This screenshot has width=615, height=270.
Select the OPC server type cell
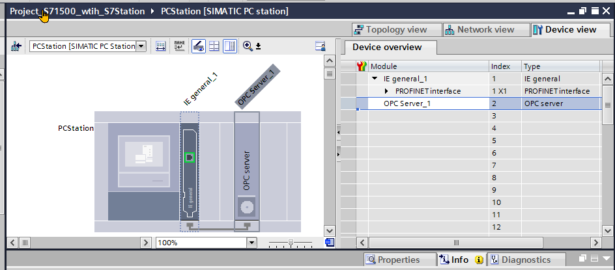point(561,104)
